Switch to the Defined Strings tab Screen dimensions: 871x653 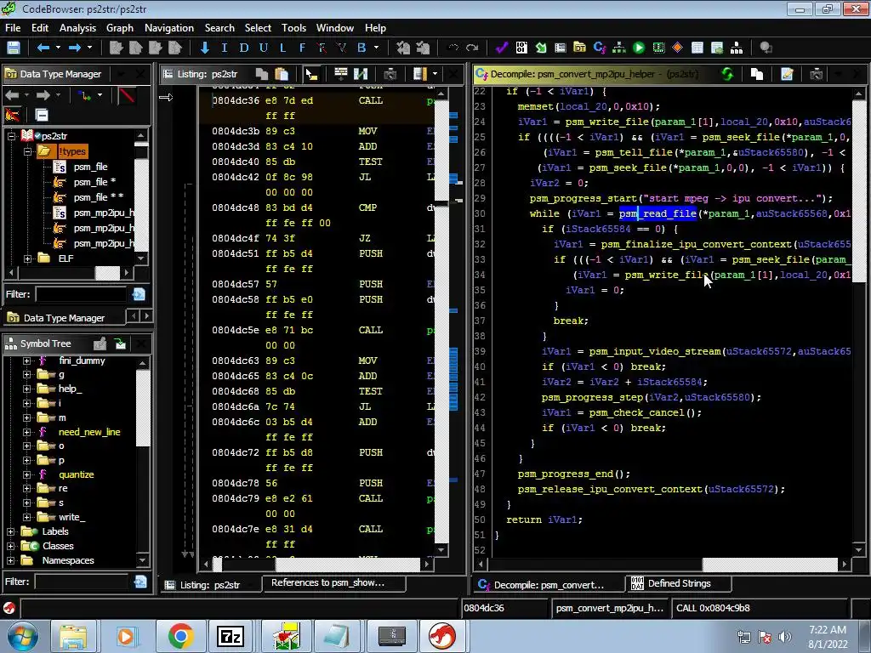click(x=679, y=583)
